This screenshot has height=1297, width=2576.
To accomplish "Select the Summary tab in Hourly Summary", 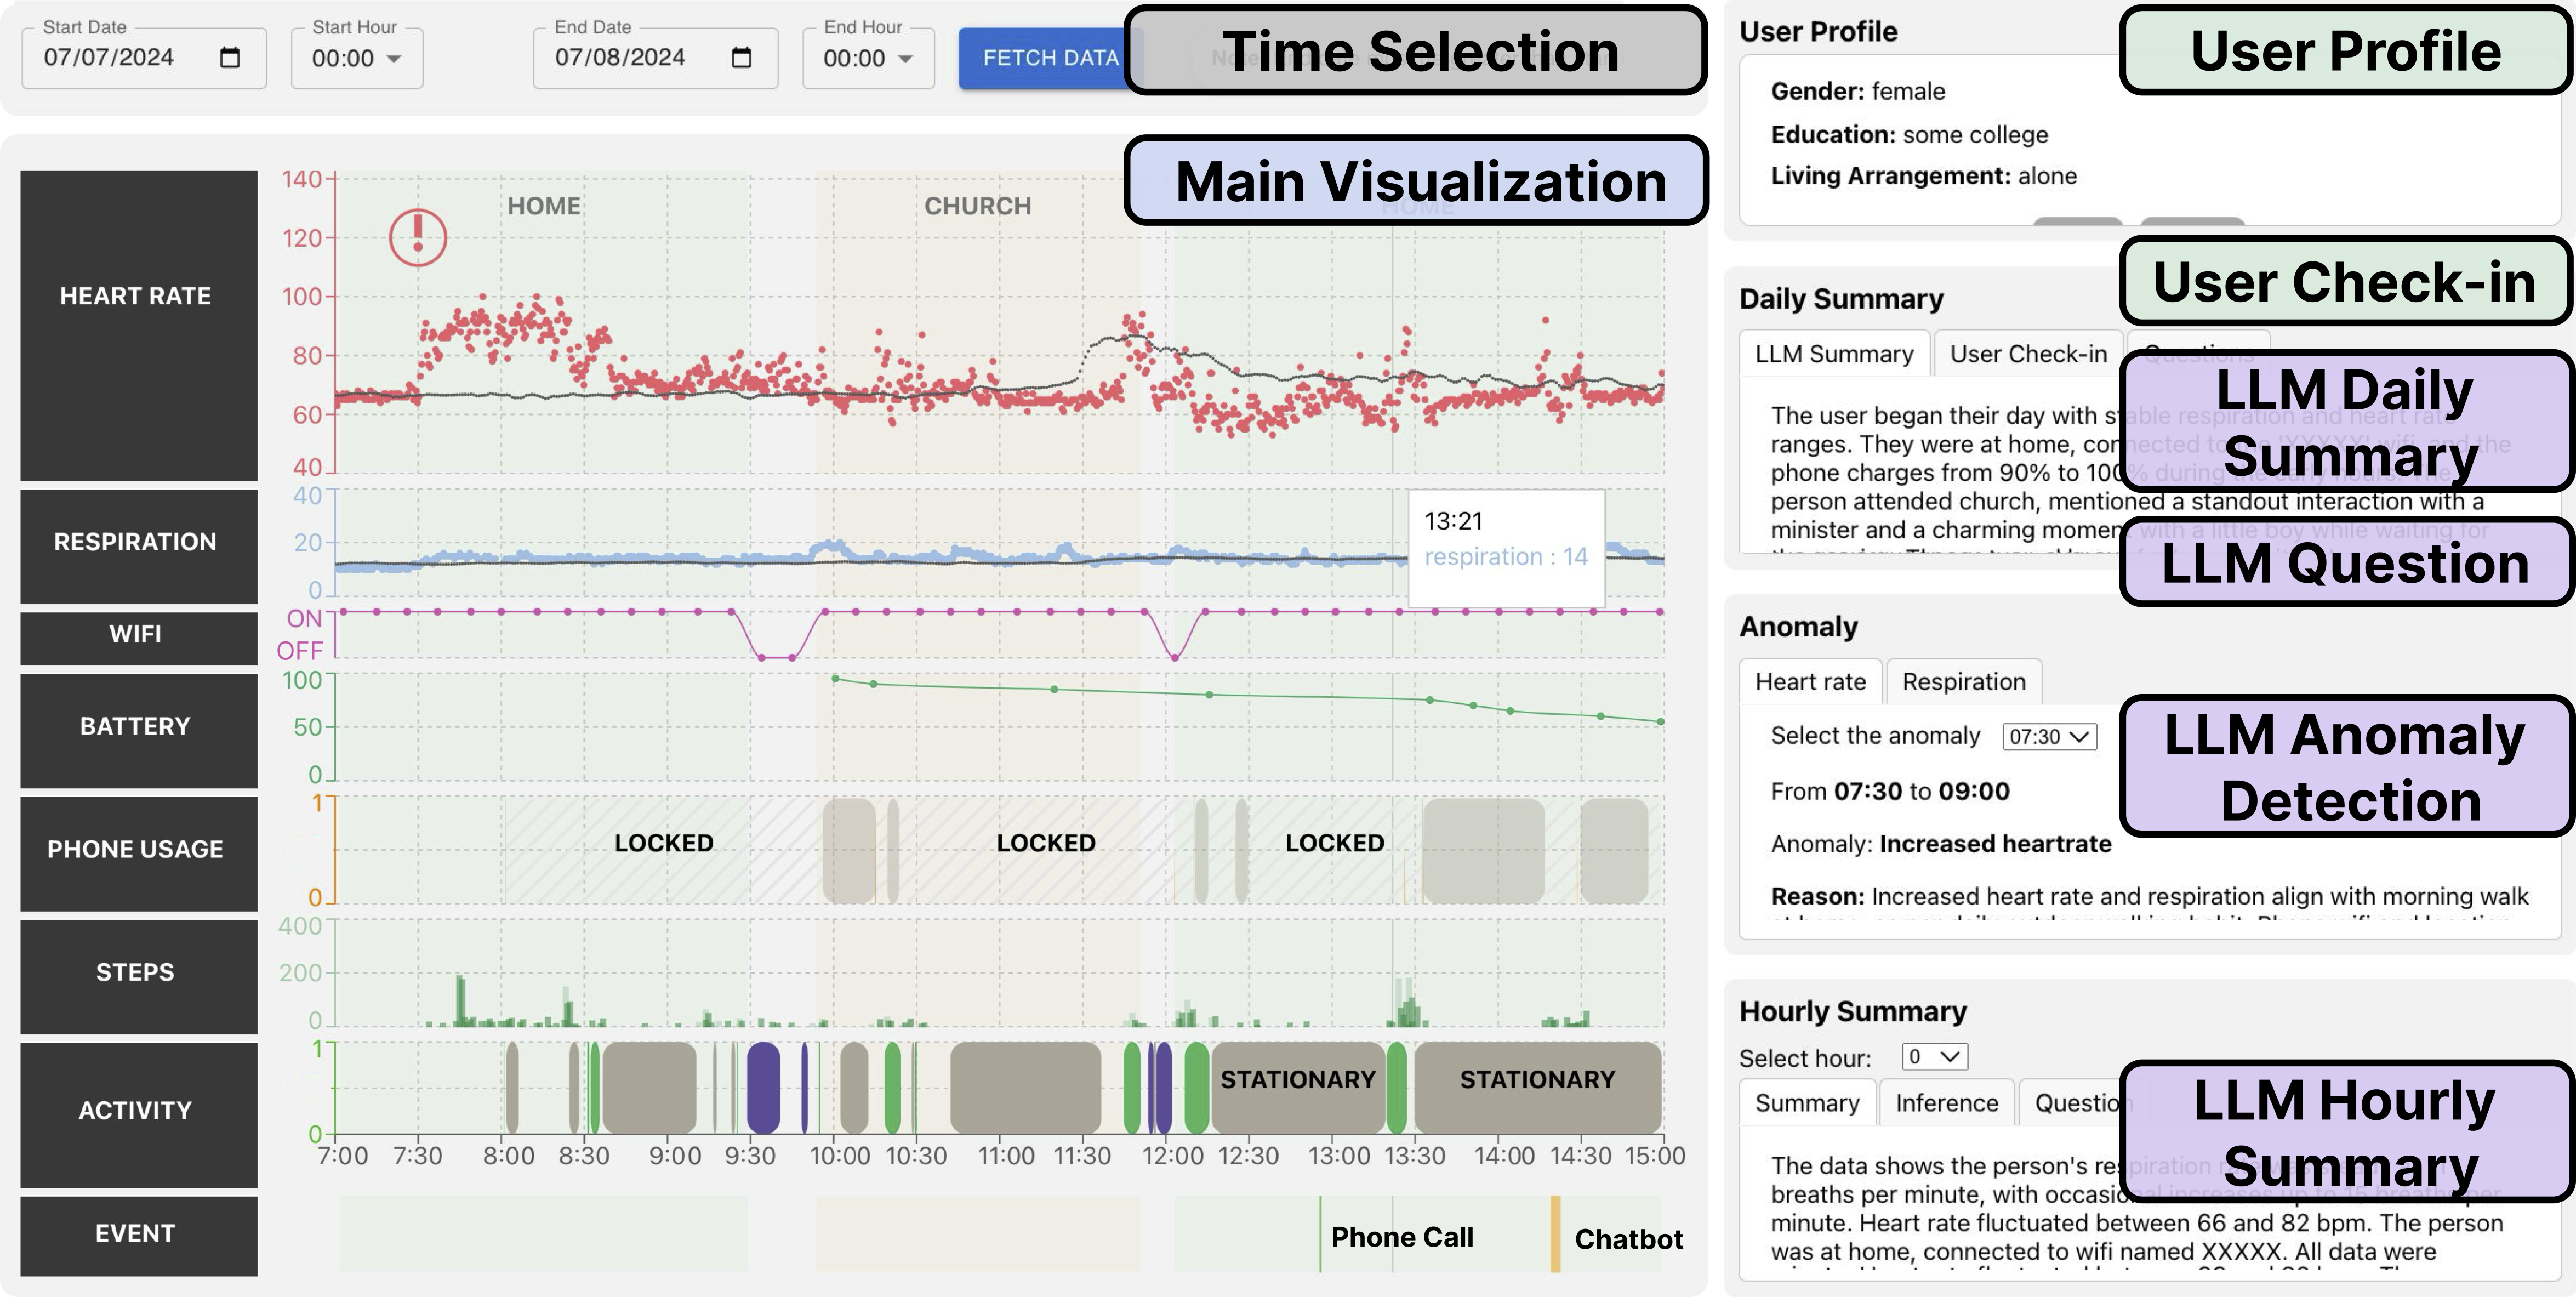I will click(x=1807, y=1103).
